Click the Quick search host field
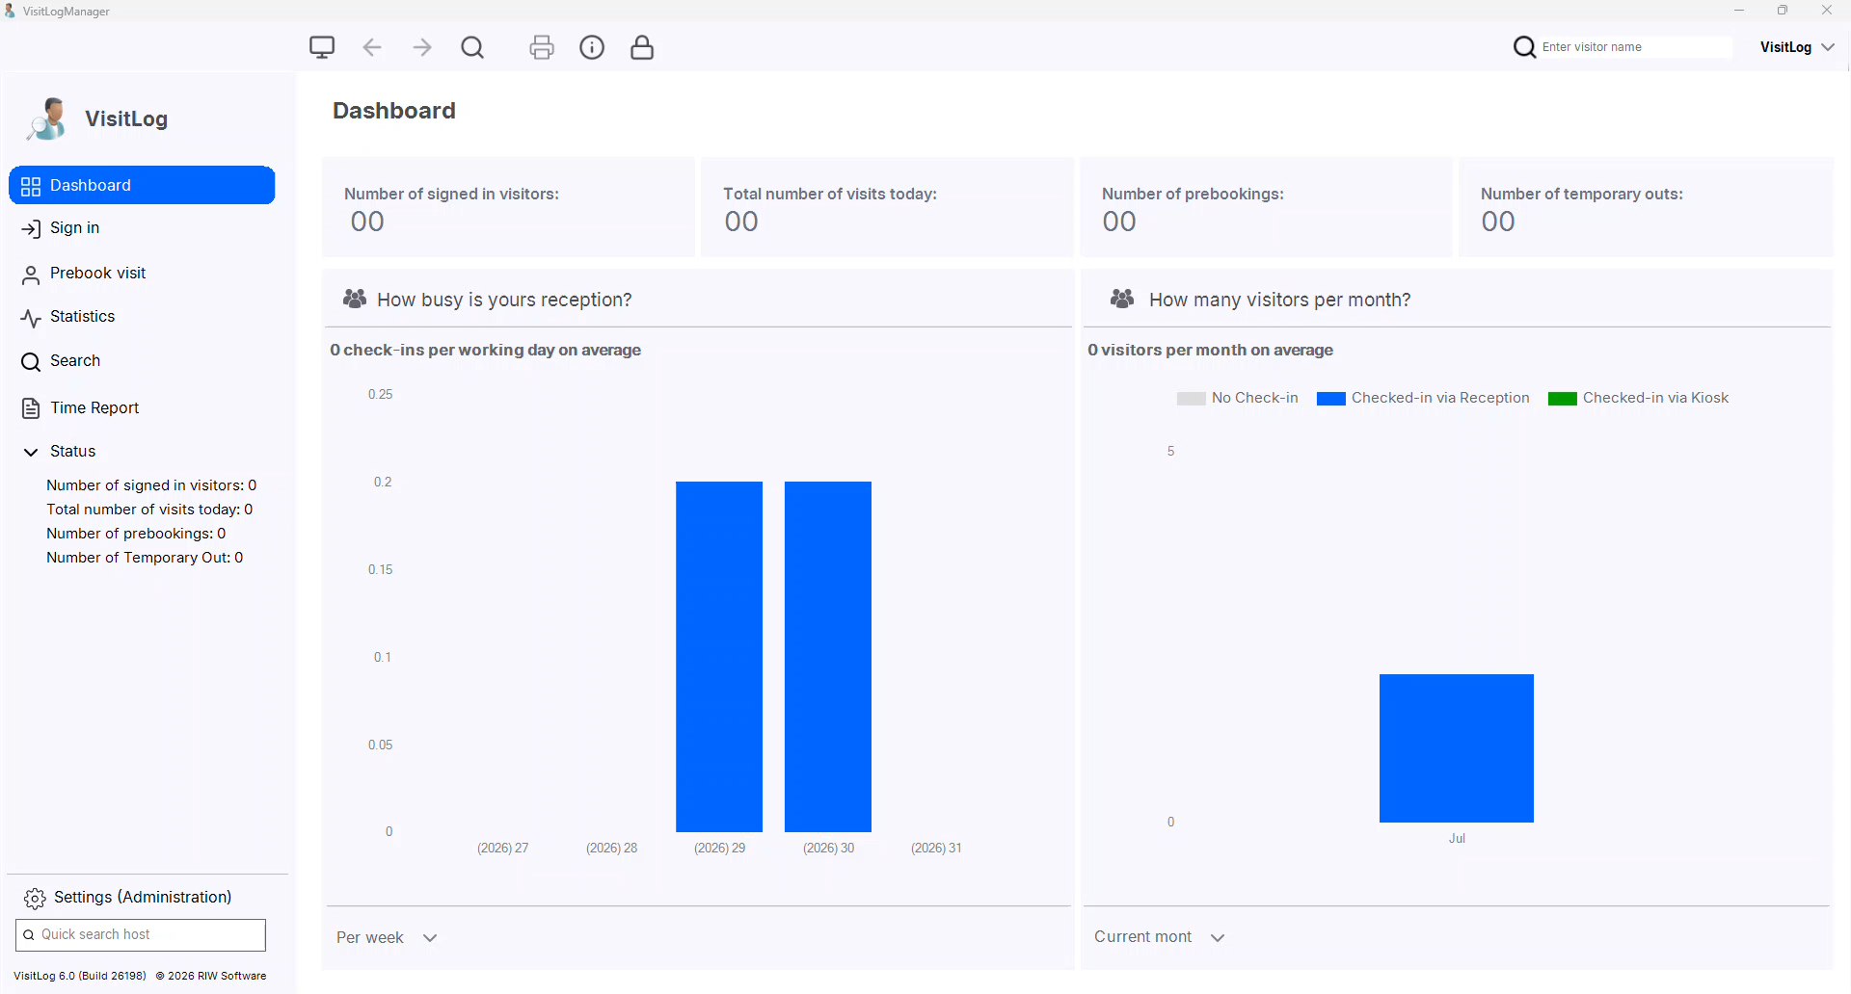This screenshot has height=994, width=1851. point(141,934)
